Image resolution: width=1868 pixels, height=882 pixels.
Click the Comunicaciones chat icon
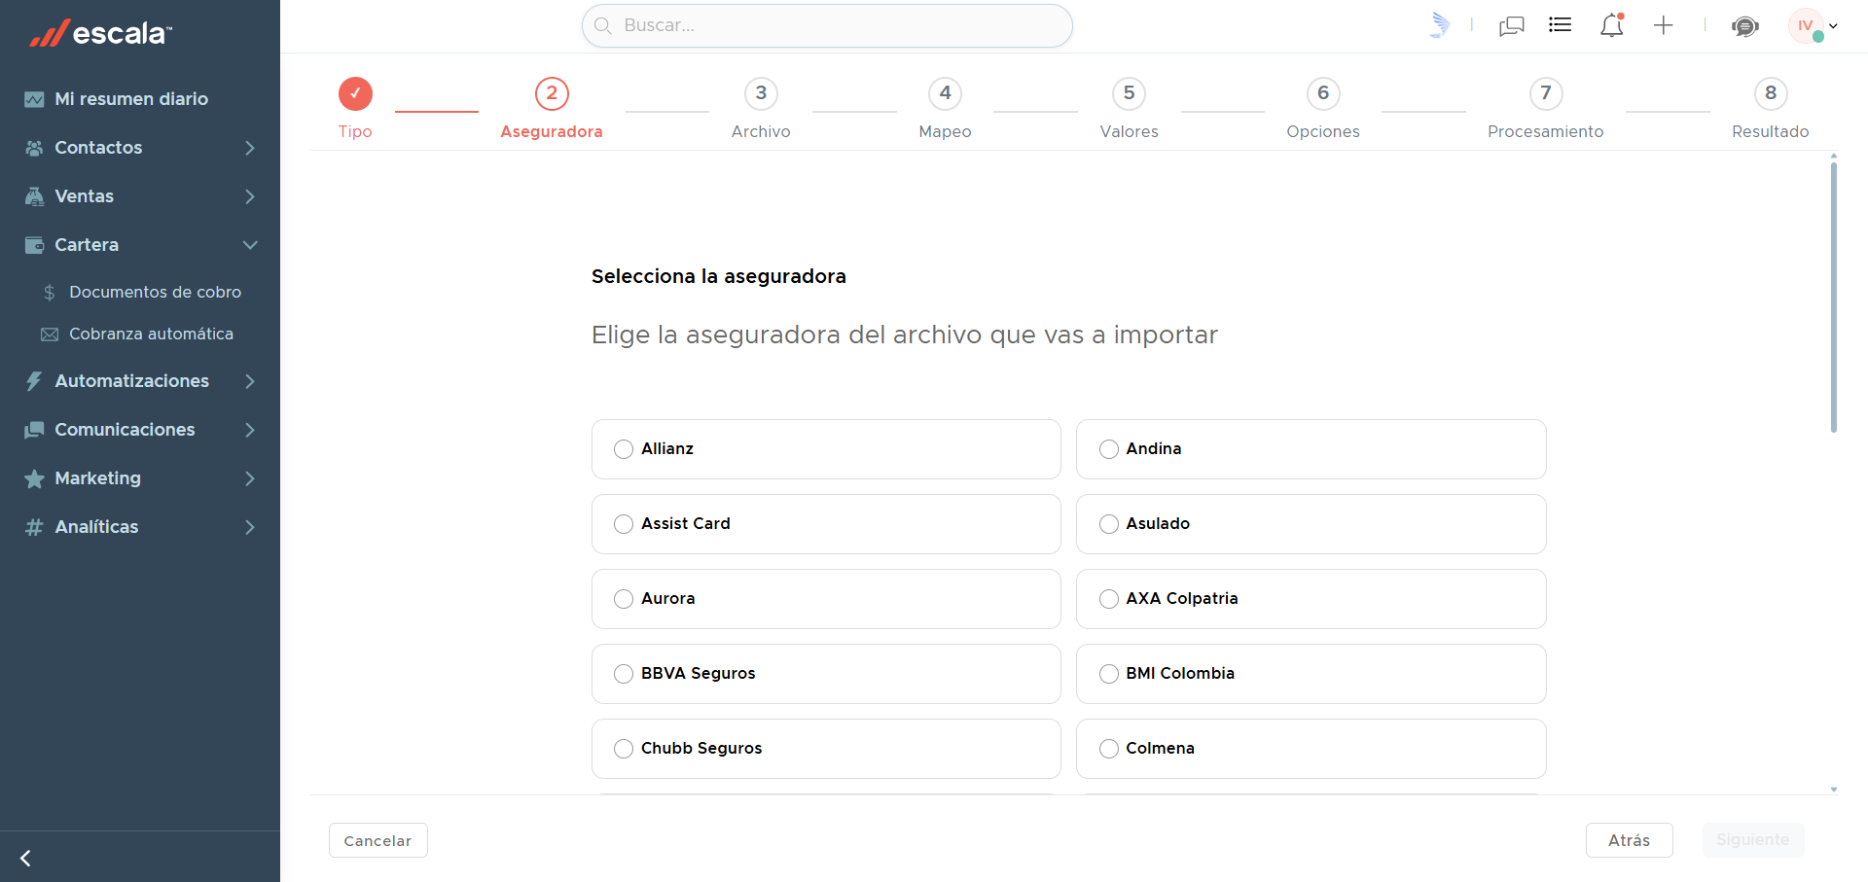(34, 430)
